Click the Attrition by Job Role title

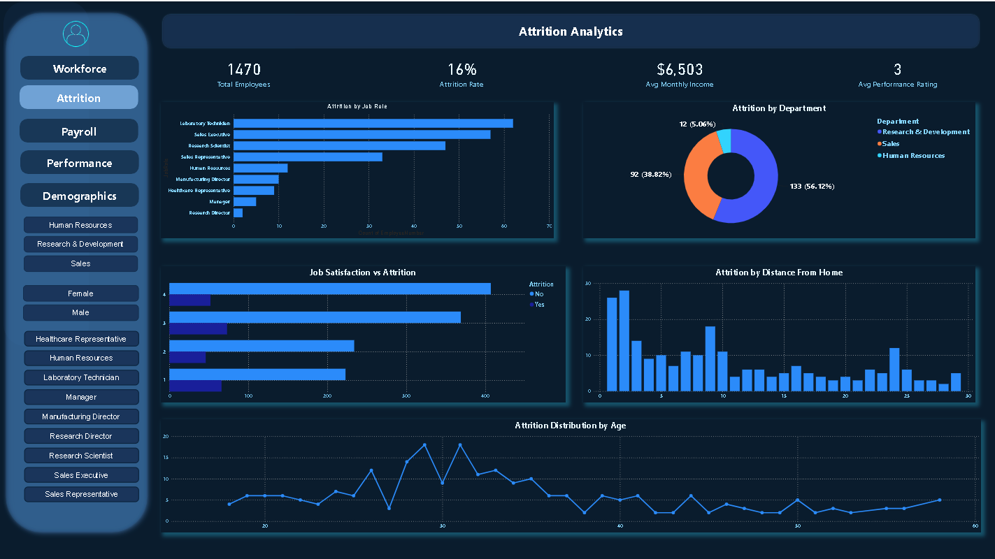(x=357, y=106)
